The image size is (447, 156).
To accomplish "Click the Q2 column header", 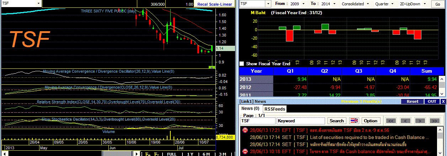I will click(324, 71).
